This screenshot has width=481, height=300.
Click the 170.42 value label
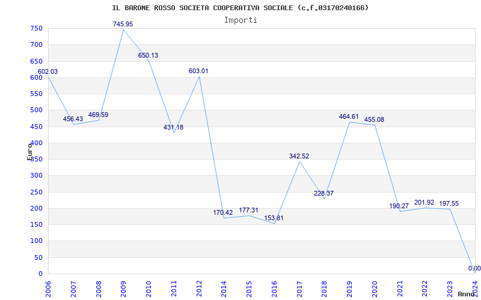[223, 212]
